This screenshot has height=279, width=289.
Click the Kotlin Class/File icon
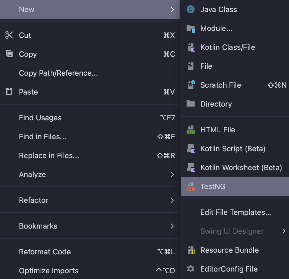tap(191, 47)
